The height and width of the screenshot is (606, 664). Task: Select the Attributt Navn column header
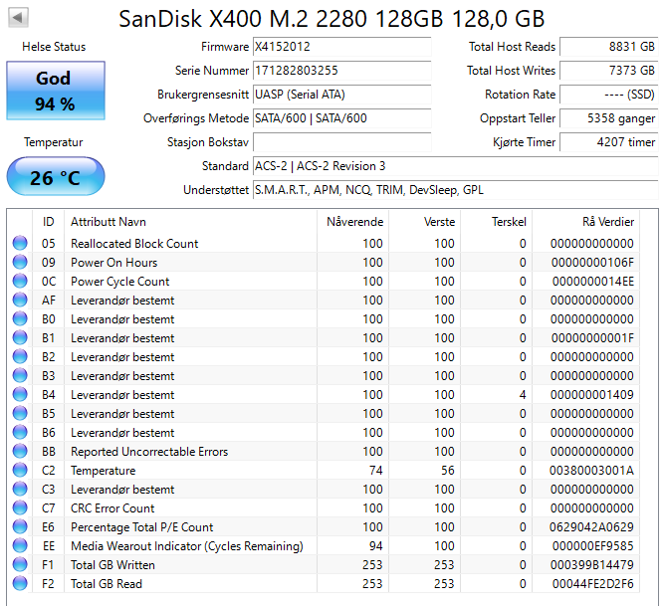[x=190, y=222]
